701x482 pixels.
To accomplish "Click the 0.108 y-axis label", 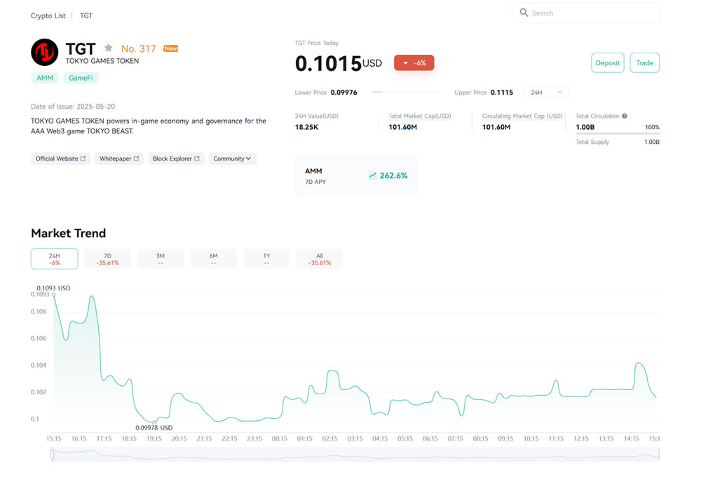I will click(39, 312).
